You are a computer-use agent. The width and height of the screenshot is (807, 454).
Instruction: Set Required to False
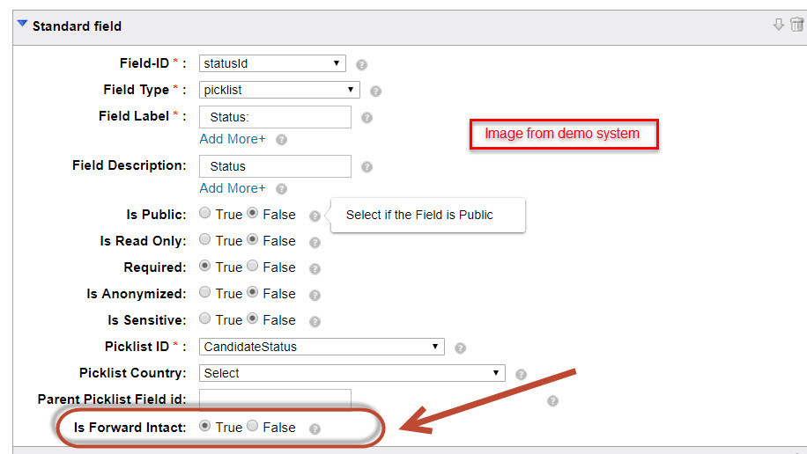click(252, 266)
